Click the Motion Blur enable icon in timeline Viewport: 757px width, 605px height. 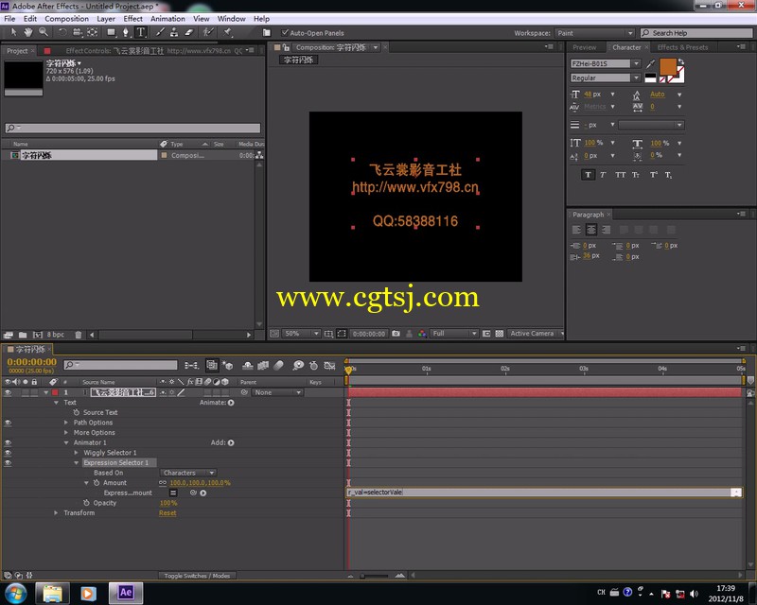(x=278, y=365)
